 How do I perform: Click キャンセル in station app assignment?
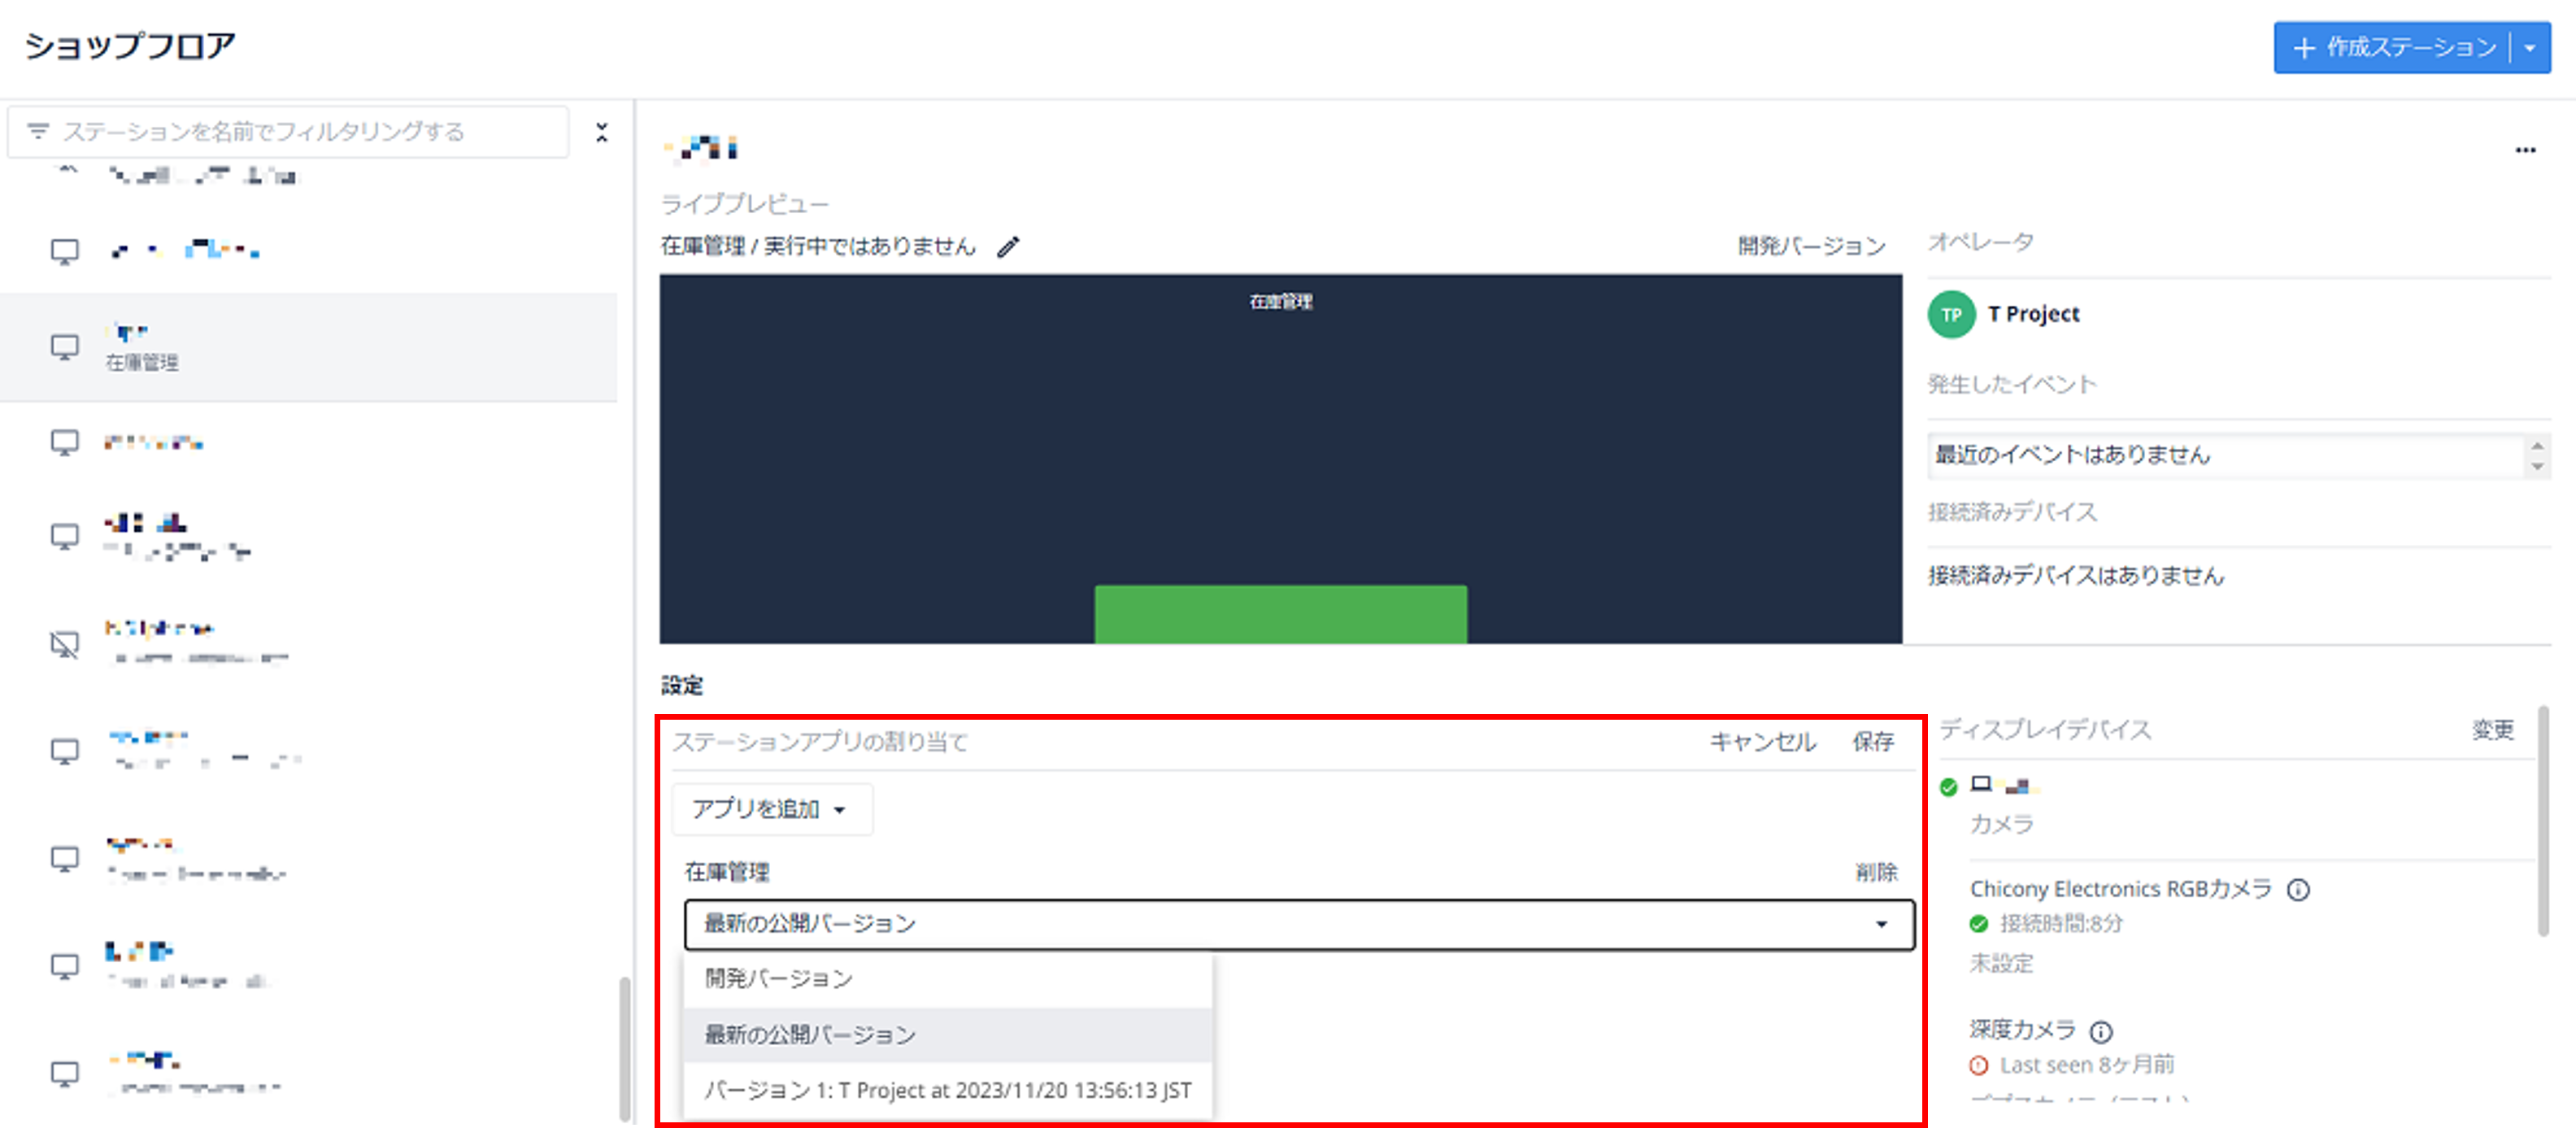(x=1762, y=741)
